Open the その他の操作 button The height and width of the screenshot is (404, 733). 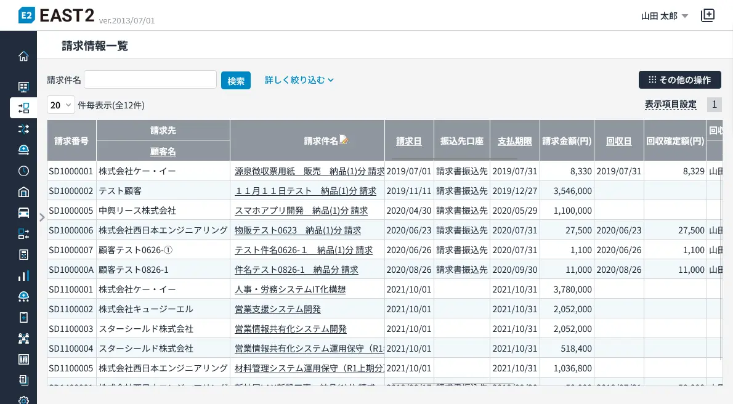tap(679, 80)
